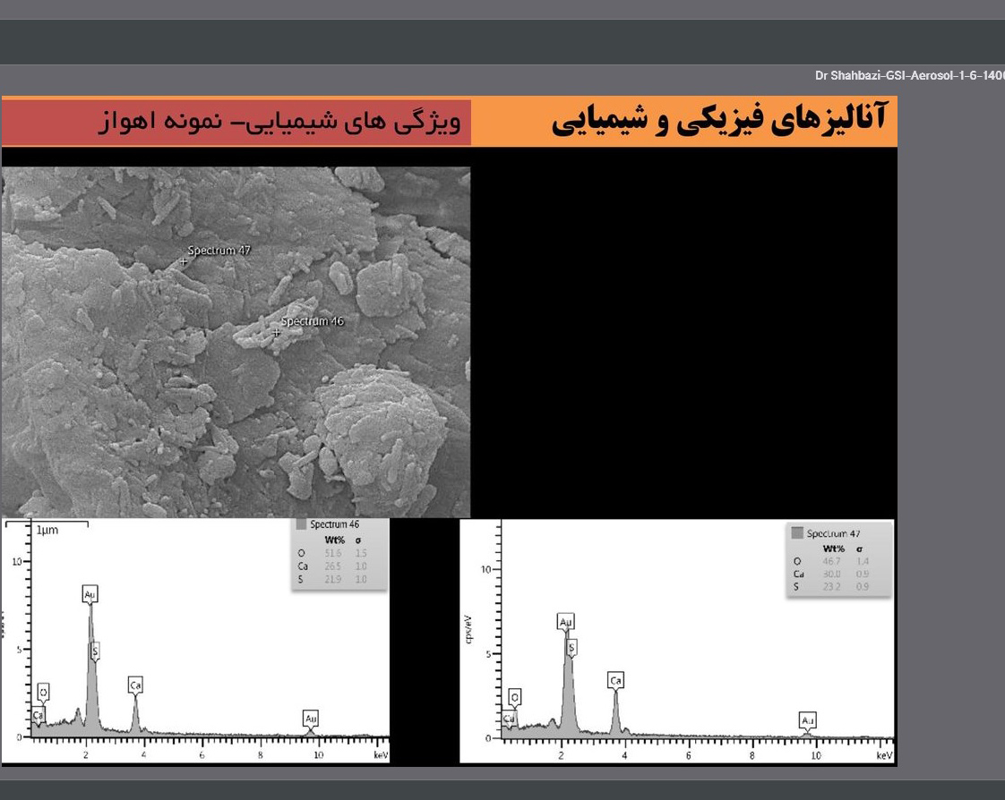
Task: Select the tall Au peak label in Spectrum 46 chart
Action: (90, 594)
